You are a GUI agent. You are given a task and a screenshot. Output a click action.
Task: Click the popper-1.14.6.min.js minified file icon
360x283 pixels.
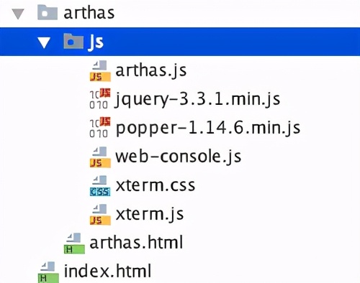(x=100, y=127)
